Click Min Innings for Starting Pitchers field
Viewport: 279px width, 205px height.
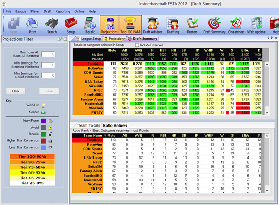point(48,65)
